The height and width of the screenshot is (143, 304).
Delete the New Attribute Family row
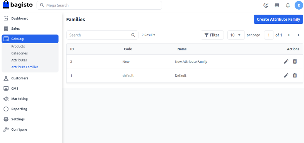(295, 62)
